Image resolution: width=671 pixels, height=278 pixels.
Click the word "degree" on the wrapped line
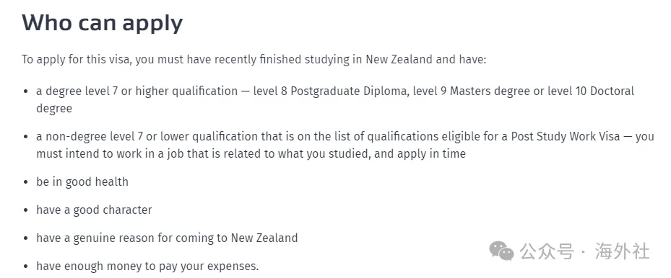click(x=54, y=108)
